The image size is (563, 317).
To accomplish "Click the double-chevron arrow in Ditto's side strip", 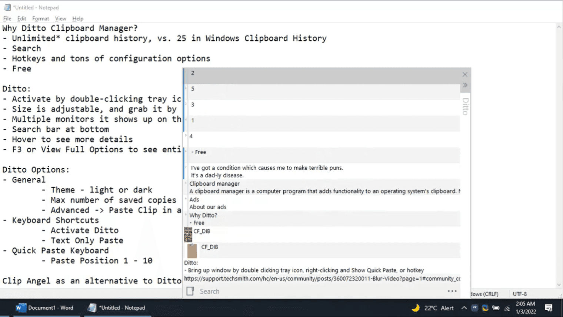I will 465,85.
